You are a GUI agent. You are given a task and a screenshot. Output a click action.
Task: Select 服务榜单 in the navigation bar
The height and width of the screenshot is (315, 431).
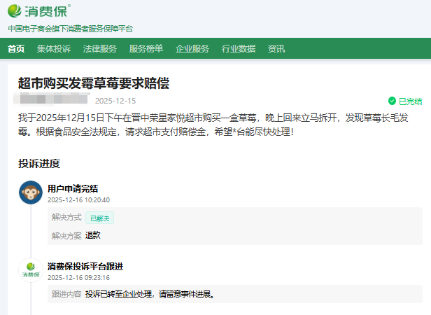(146, 48)
